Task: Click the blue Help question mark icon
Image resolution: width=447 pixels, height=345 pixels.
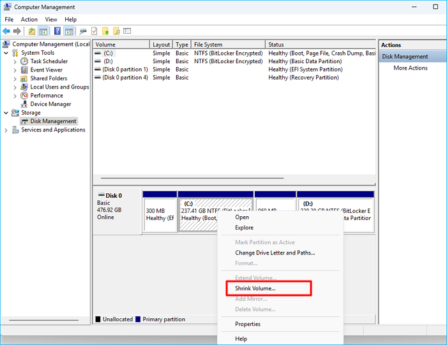Action: (x=57, y=31)
